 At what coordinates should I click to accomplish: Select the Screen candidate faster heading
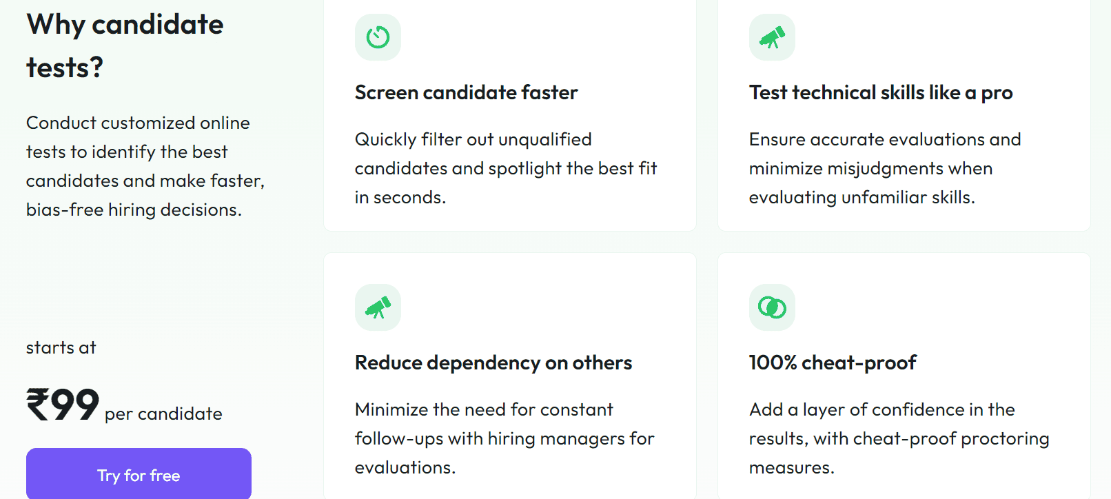coord(466,92)
